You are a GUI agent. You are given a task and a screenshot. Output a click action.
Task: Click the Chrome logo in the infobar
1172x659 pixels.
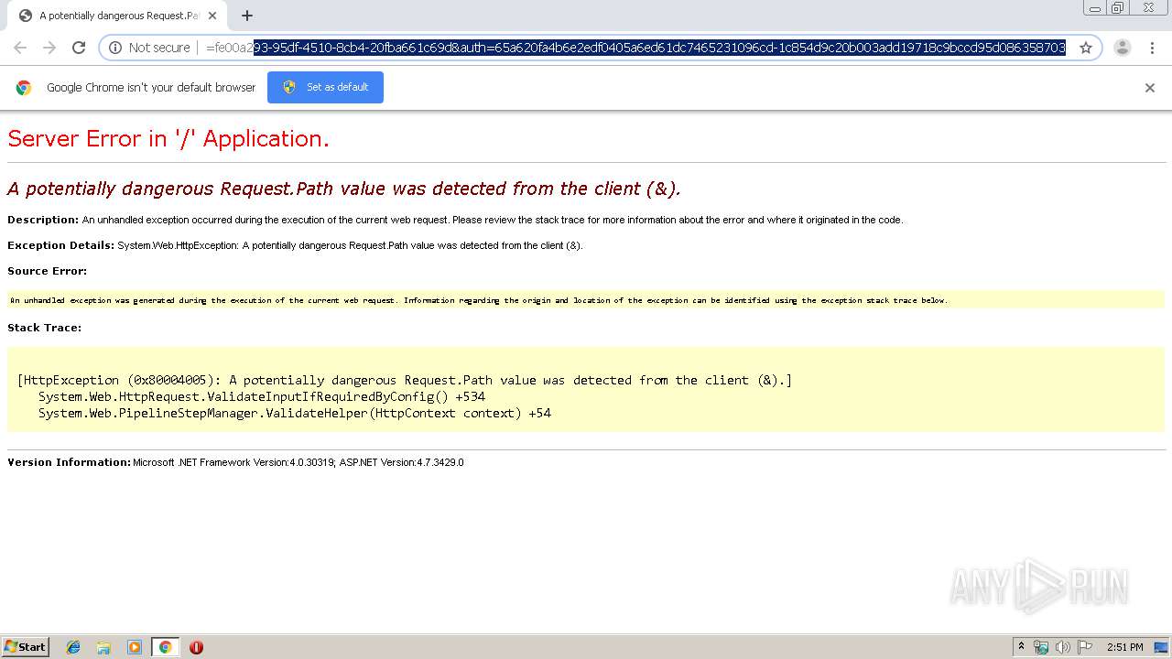(x=24, y=88)
